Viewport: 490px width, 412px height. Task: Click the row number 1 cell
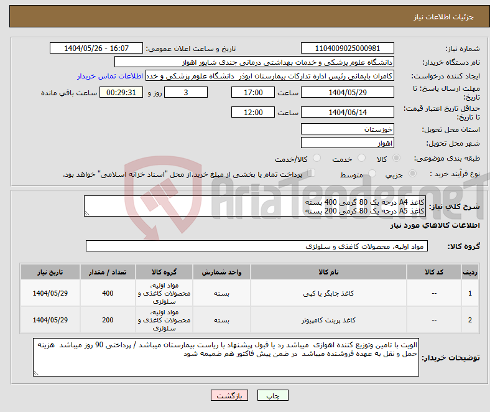[x=469, y=293]
